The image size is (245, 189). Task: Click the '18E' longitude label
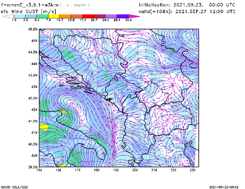[x=97, y=170]
